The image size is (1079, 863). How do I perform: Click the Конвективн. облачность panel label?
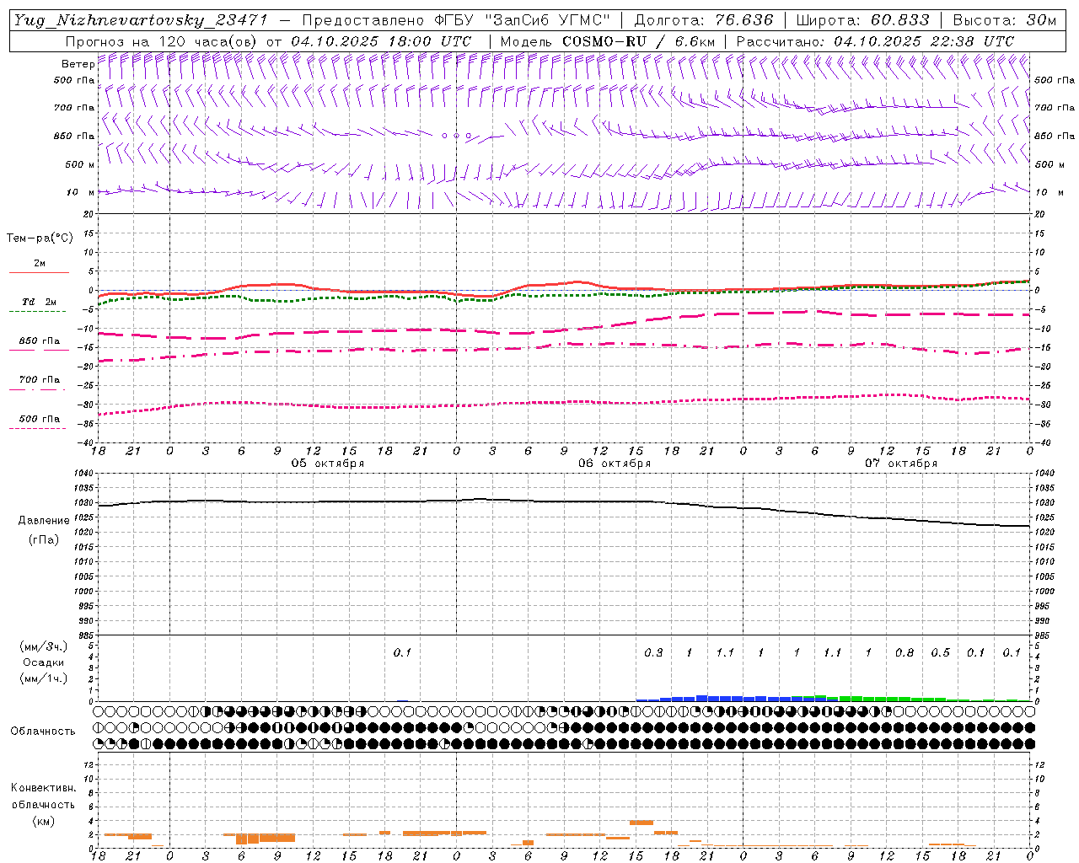(43, 796)
